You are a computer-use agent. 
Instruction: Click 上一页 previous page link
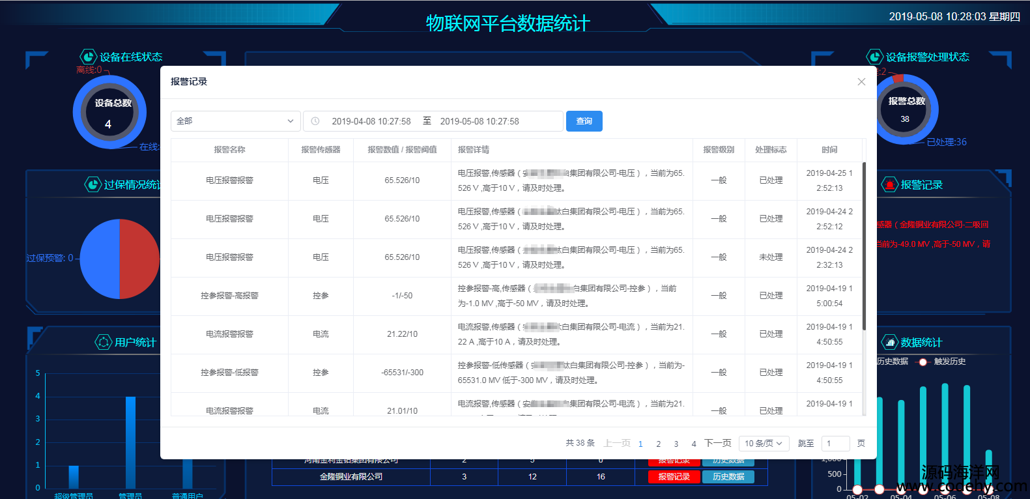coord(617,443)
